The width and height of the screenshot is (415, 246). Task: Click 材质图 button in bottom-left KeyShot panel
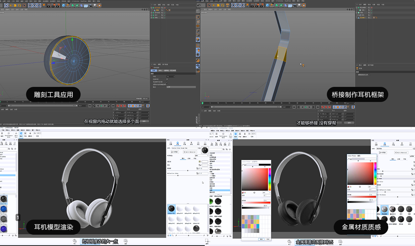pyautogui.click(x=175, y=152)
